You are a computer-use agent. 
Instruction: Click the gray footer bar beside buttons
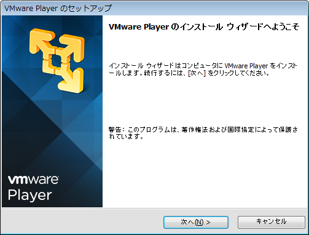click(82, 222)
